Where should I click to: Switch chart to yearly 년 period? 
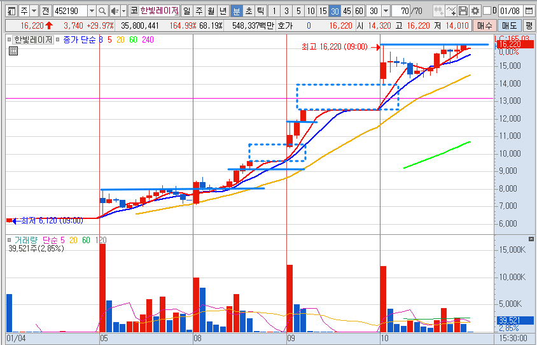point(223,11)
